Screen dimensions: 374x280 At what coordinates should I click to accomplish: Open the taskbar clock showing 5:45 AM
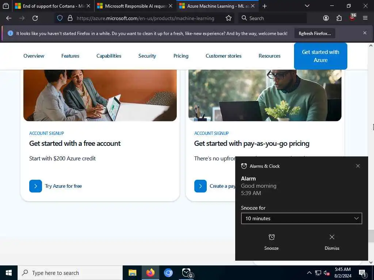343,273
